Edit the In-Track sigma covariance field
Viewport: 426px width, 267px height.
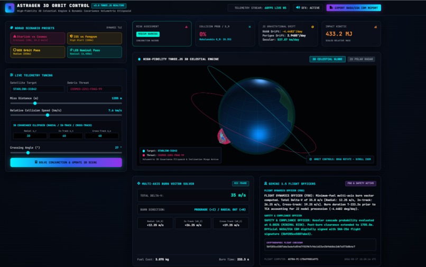click(66, 136)
